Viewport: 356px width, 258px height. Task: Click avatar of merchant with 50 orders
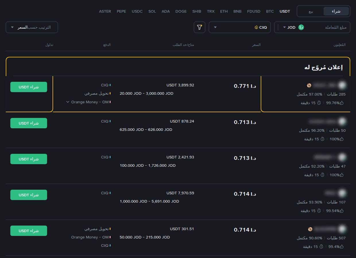(x=342, y=121)
